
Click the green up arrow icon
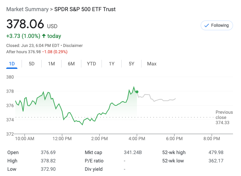pyautogui.click(x=44, y=36)
